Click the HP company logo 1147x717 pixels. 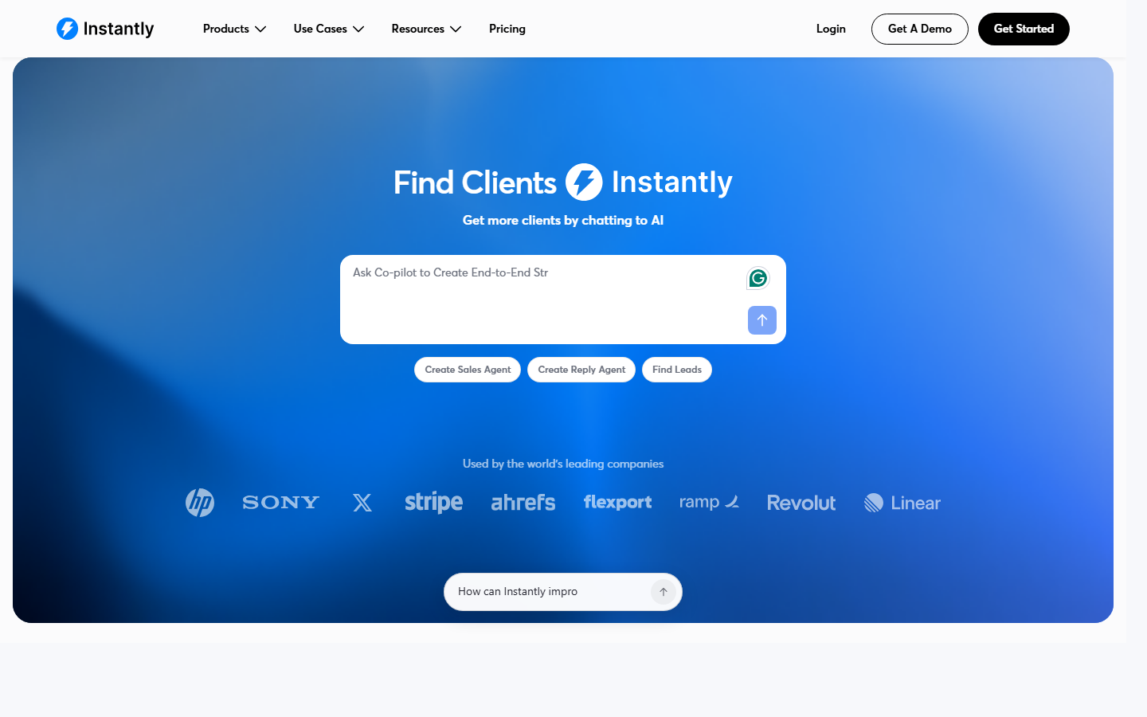pyautogui.click(x=200, y=503)
